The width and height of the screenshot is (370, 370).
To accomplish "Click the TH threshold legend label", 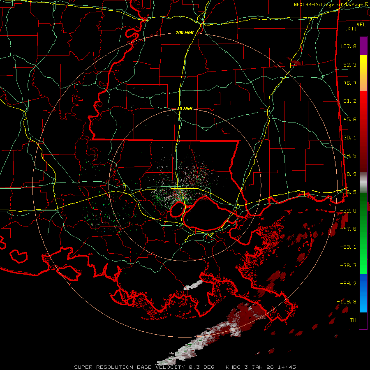I will pyautogui.click(x=353, y=320).
